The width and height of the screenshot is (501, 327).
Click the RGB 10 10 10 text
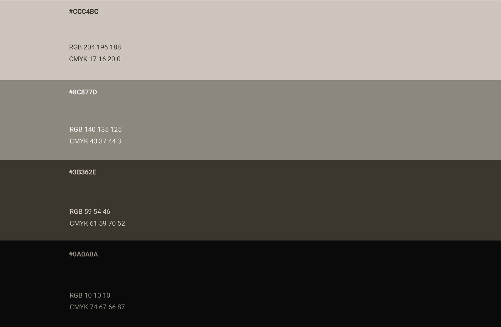pyautogui.click(x=90, y=295)
